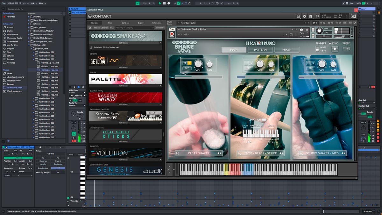Expand the chillout folder
Image resolution: width=382 pixels, height=215 pixels.
click(x=29, y=24)
